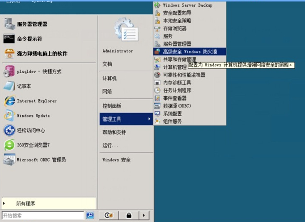The height and width of the screenshot is (222, 305).
Task: Select 组件服务 text entry
Action: 172,121
